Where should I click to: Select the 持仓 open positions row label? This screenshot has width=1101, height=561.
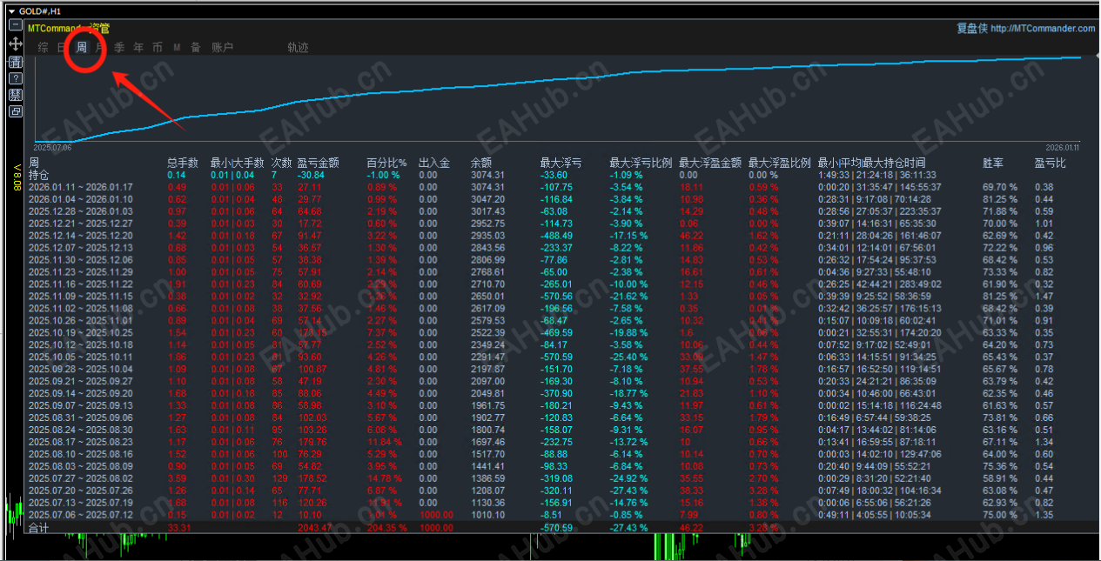[39, 175]
